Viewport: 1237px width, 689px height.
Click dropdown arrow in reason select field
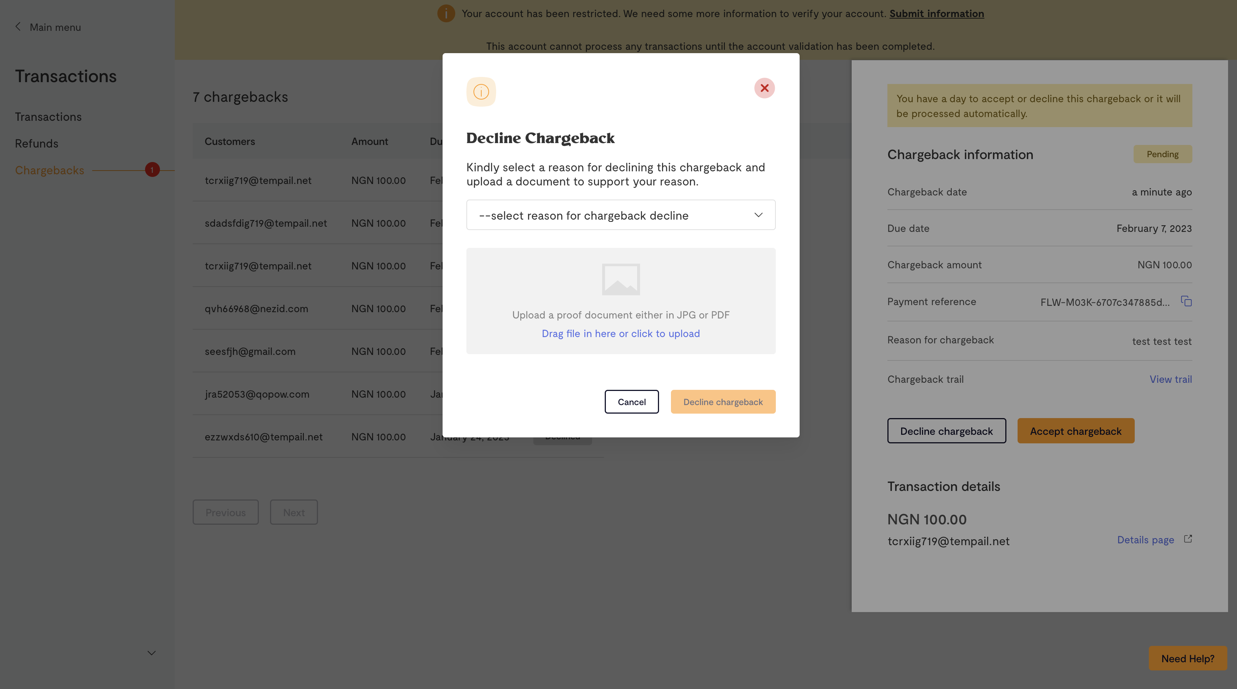pos(758,215)
